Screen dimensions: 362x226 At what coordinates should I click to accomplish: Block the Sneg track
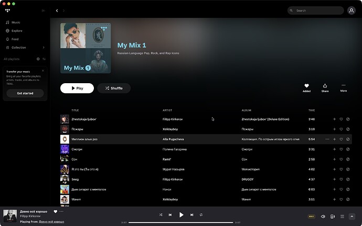[348, 179]
